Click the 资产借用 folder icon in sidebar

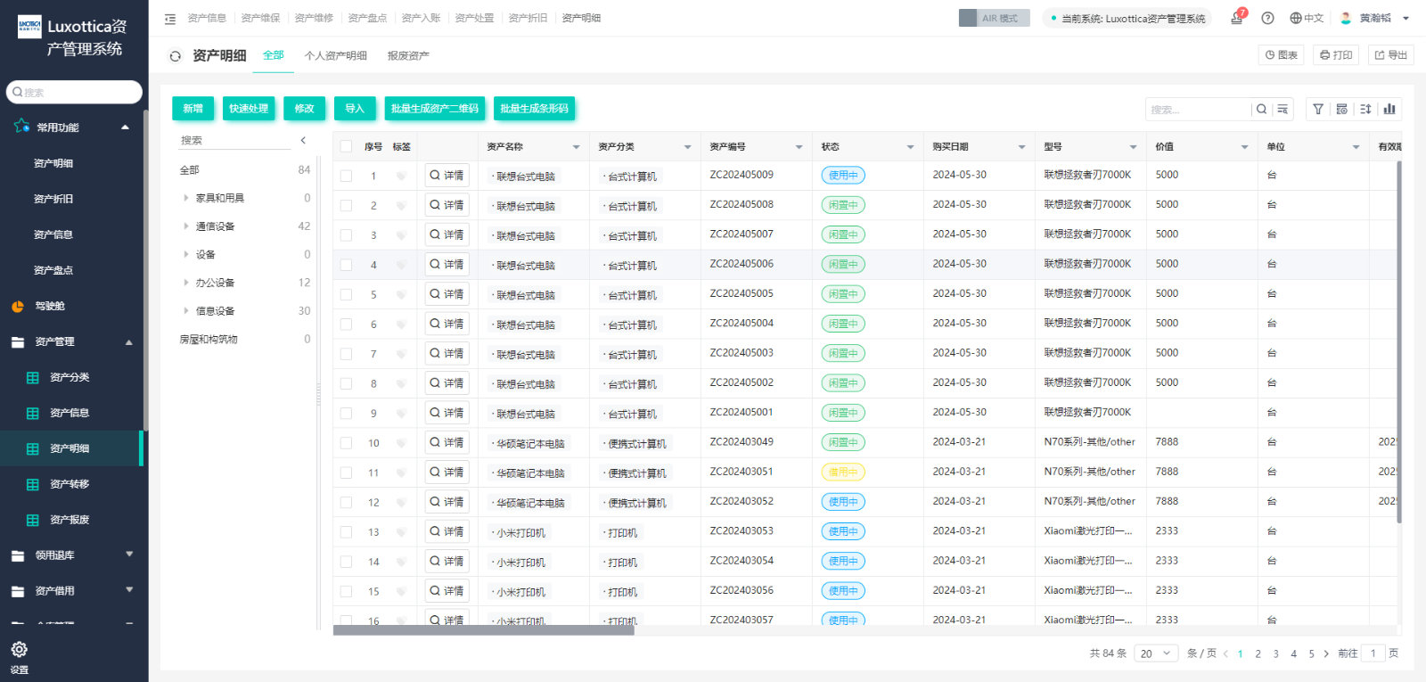18,591
